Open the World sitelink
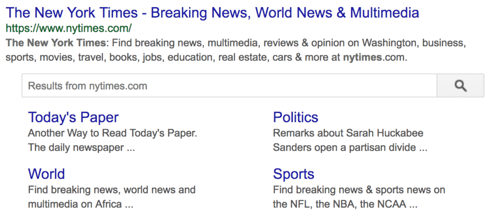The height and width of the screenshot is (222, 494). (x=46, y=174)
